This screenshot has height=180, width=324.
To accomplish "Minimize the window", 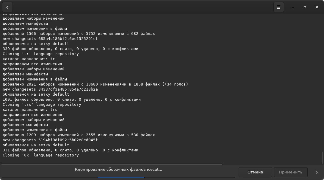I will tap(293, 7).
